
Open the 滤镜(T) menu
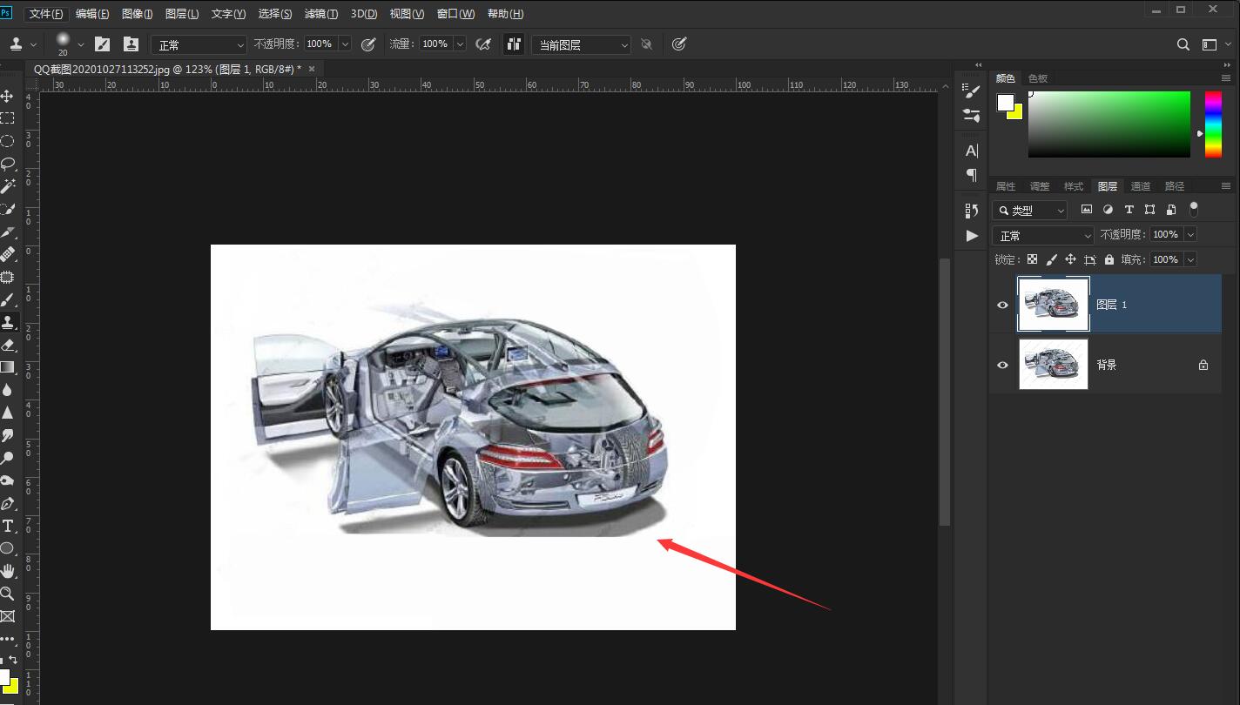tap(321, 14)
